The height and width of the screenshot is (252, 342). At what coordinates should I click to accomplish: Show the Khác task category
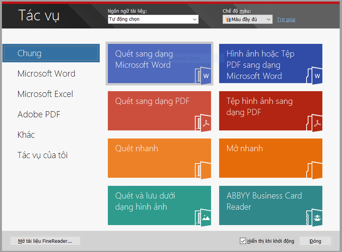pos(26,135)
